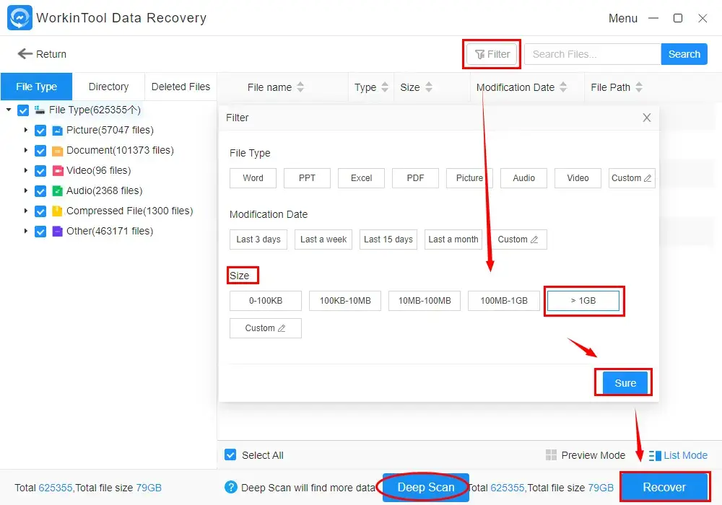Select the Video file type filter
The height and width of the screenshot is (505, 722).
coord(578,178)
